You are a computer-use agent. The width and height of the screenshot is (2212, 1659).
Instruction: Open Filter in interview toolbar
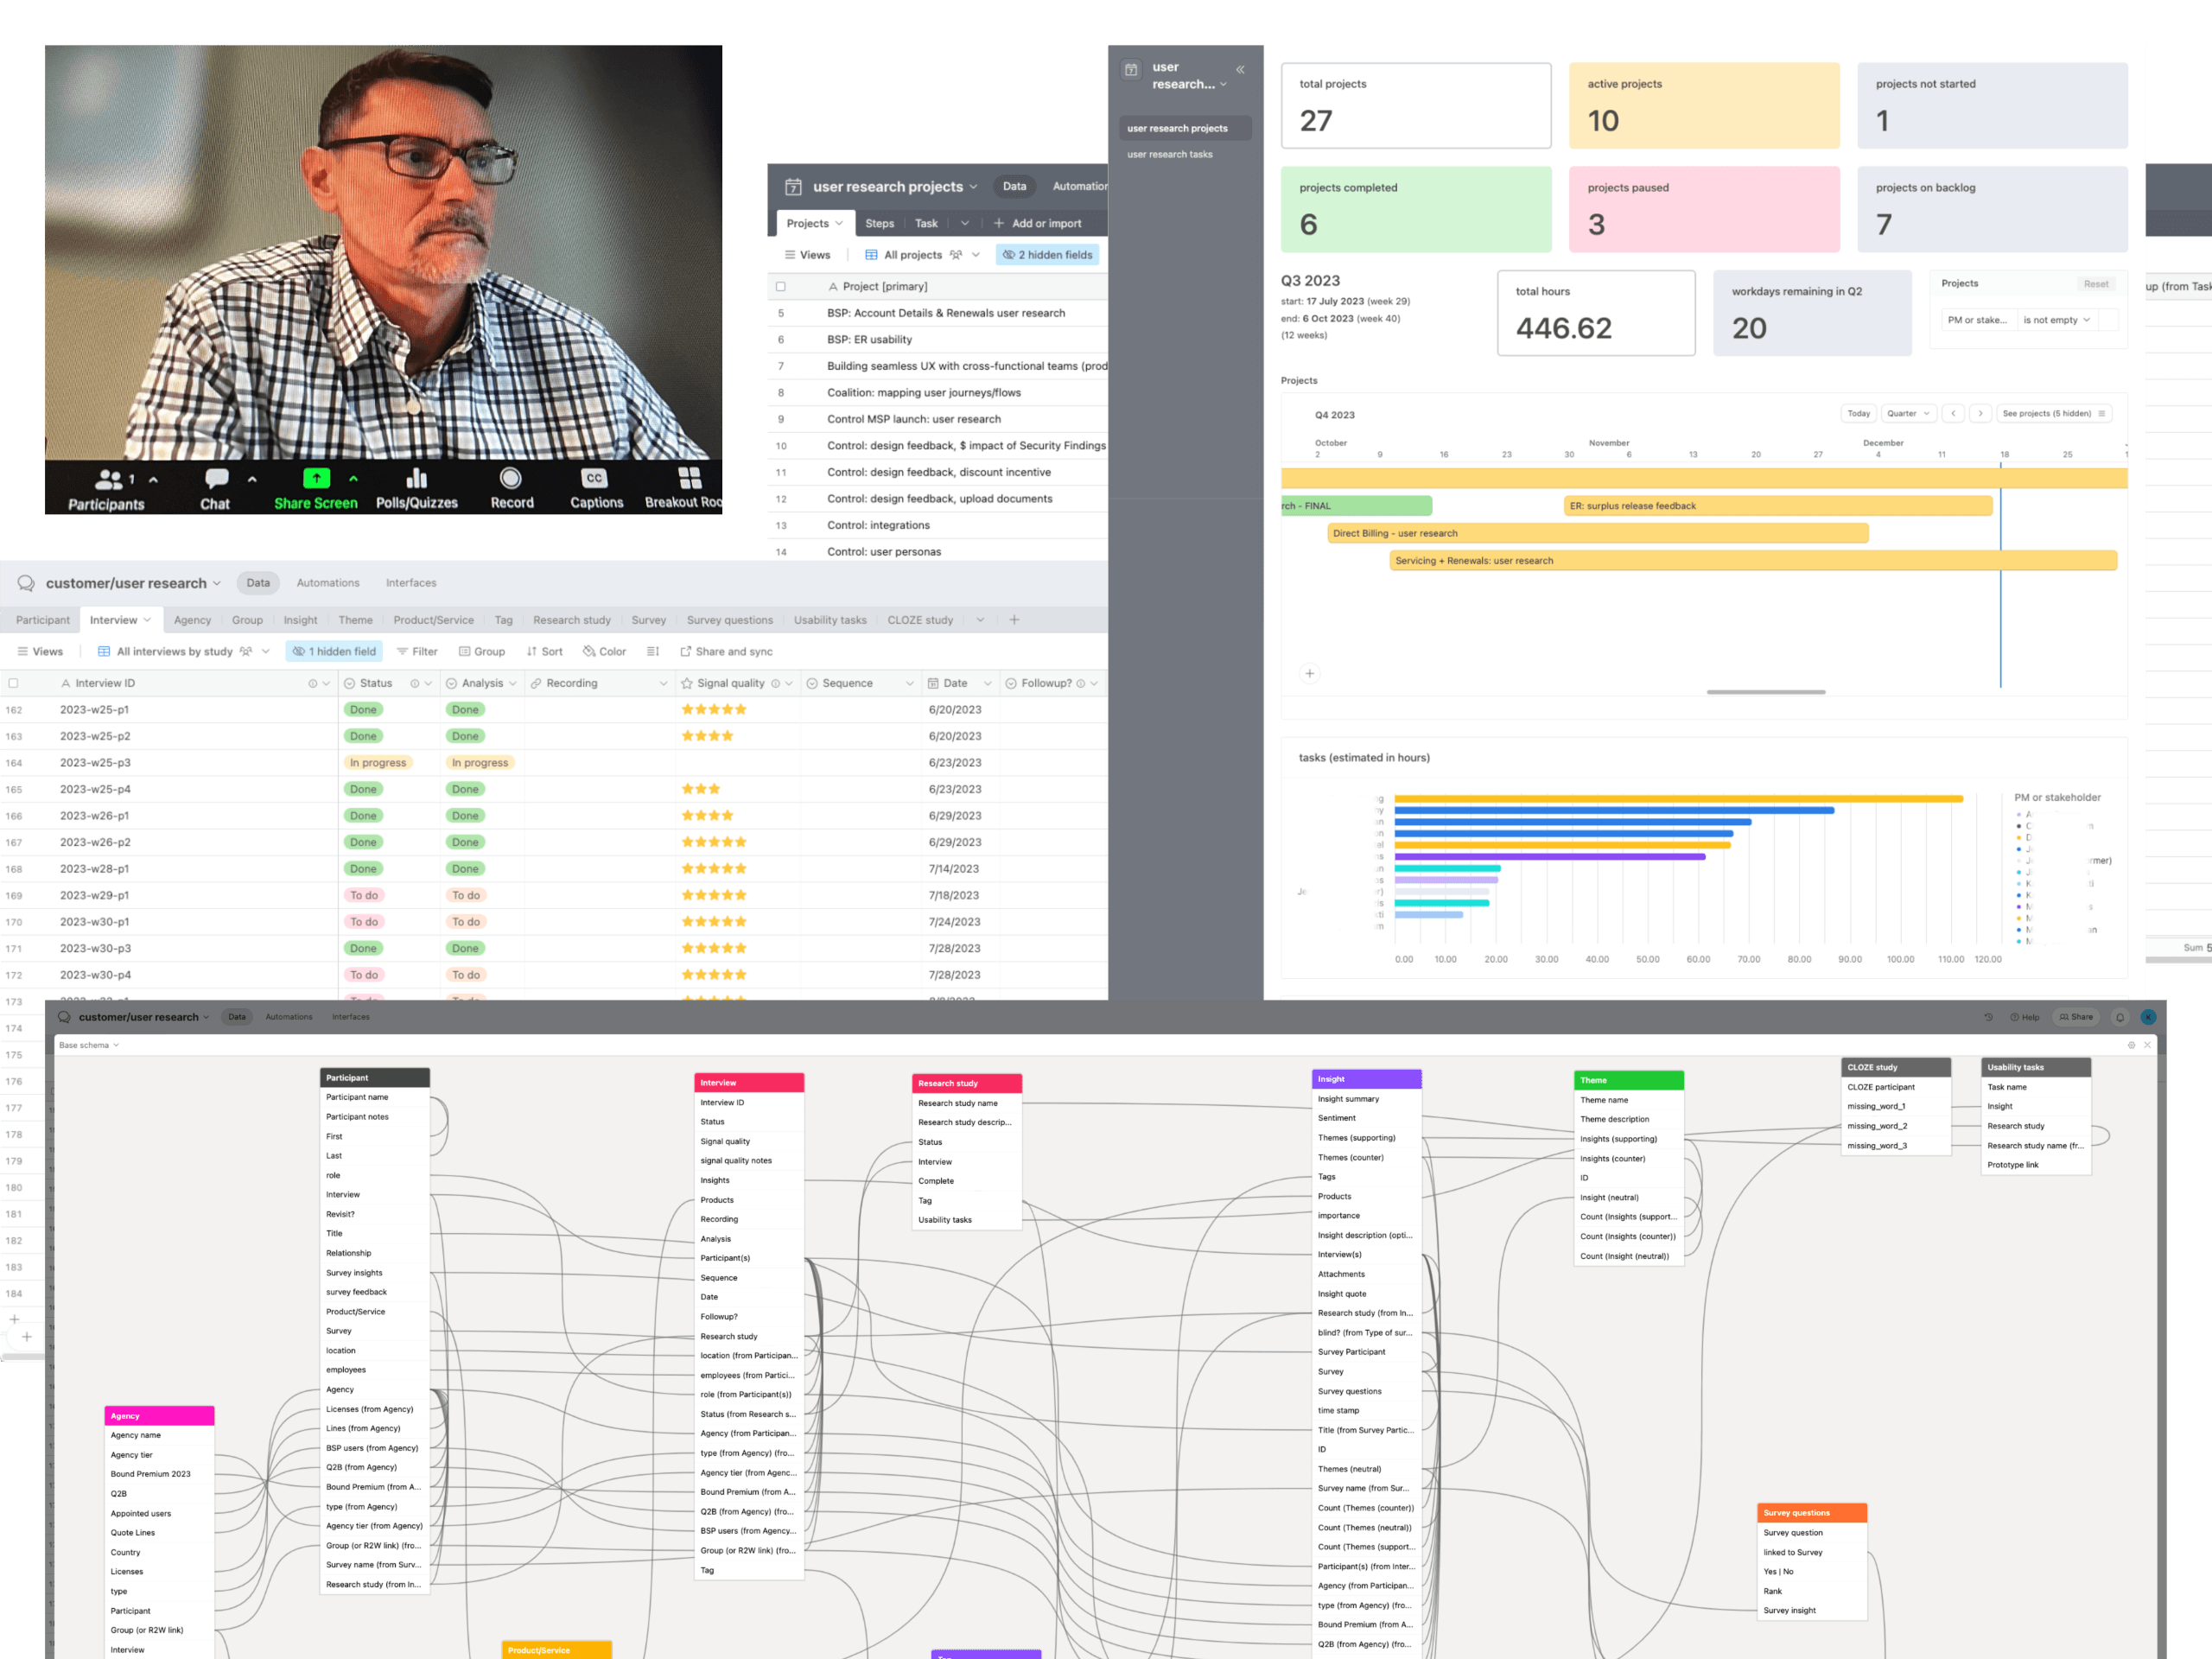click(417, 651)
